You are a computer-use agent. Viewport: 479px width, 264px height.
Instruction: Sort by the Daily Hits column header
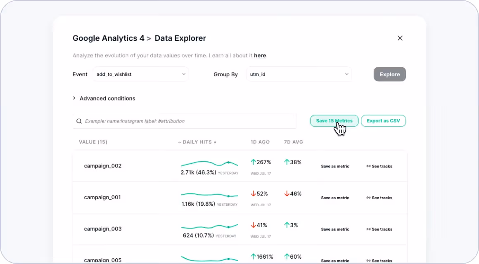(x=197, y=142)
